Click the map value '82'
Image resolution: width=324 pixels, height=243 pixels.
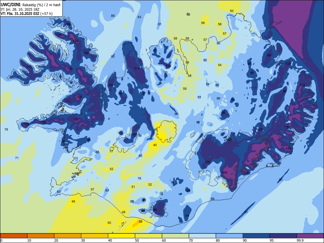coord(205,60)
